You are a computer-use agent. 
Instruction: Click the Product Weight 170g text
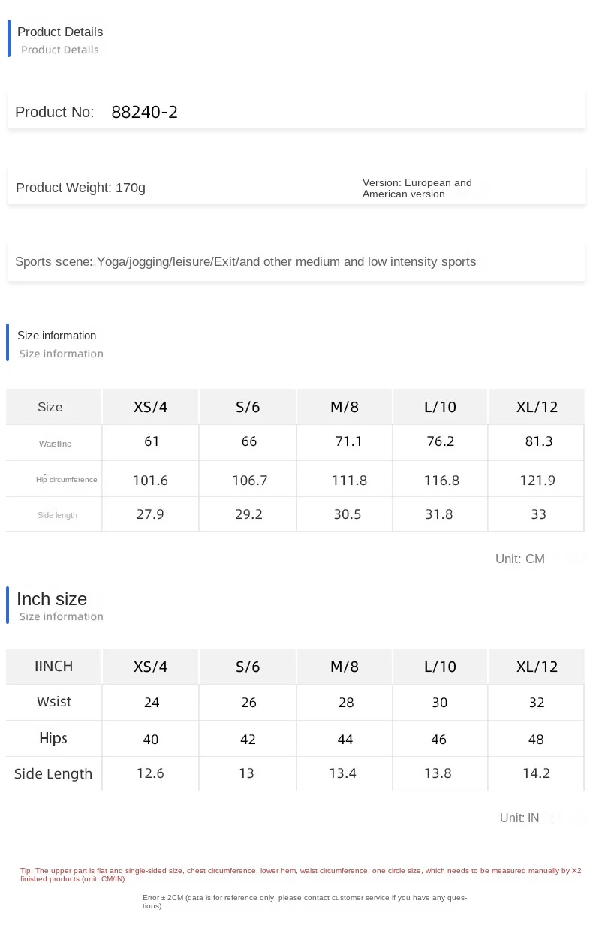coord(80,188)
